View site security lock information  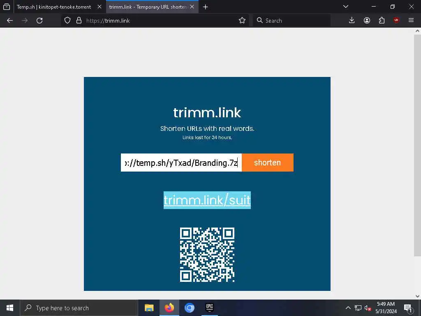coord(79,21)
